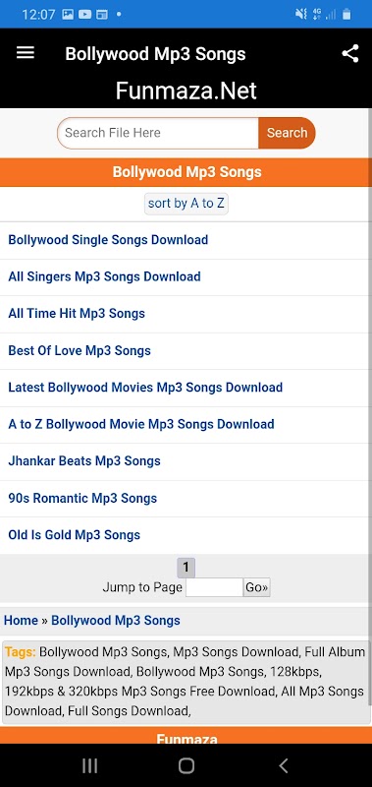The image size is (372, 787).
Task: Click the Tags: label
Action: [x=21, y=652]
